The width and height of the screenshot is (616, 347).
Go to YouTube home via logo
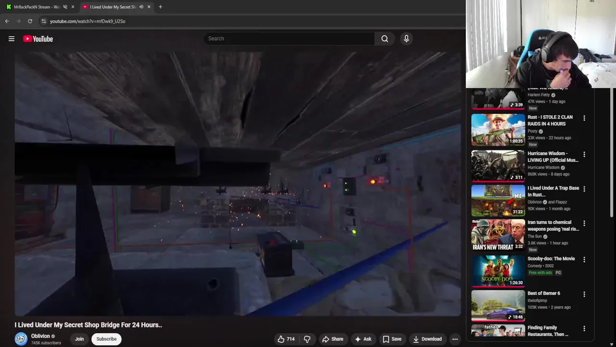coord(38,39)
